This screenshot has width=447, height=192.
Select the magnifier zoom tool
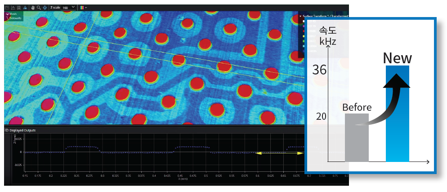tap(39, 8)
